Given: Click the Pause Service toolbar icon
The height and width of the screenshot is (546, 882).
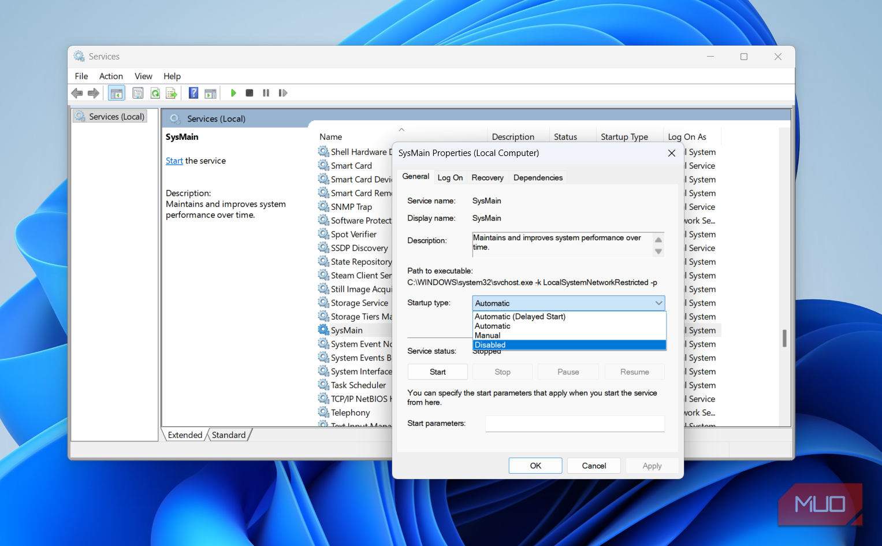Looking at the screenshot, I should pos(266,93).
